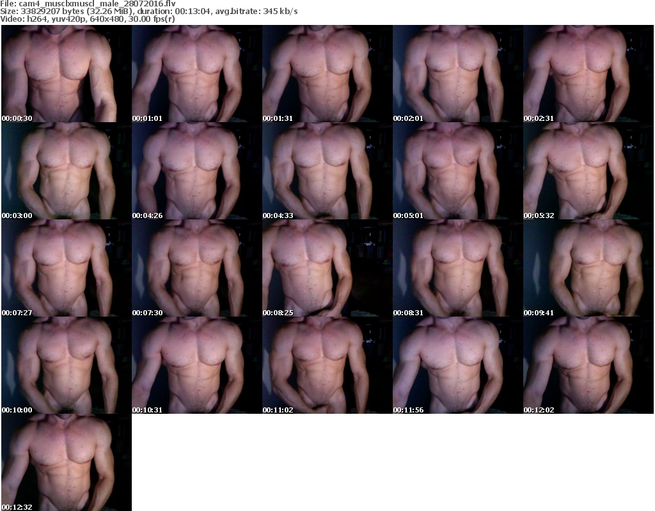Choose the frame marked 00:04:33
The width and height of the screenshot is (655, 511).
coord(327,171)
